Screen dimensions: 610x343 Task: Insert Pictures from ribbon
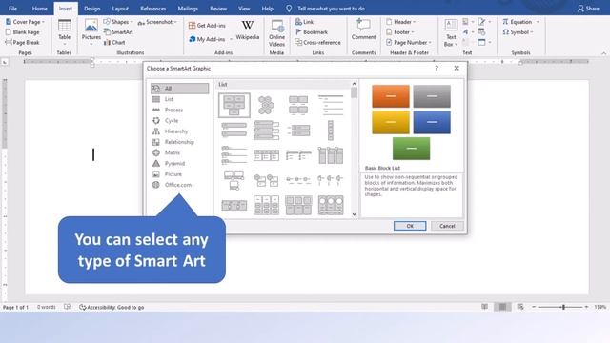coord(91,31)
